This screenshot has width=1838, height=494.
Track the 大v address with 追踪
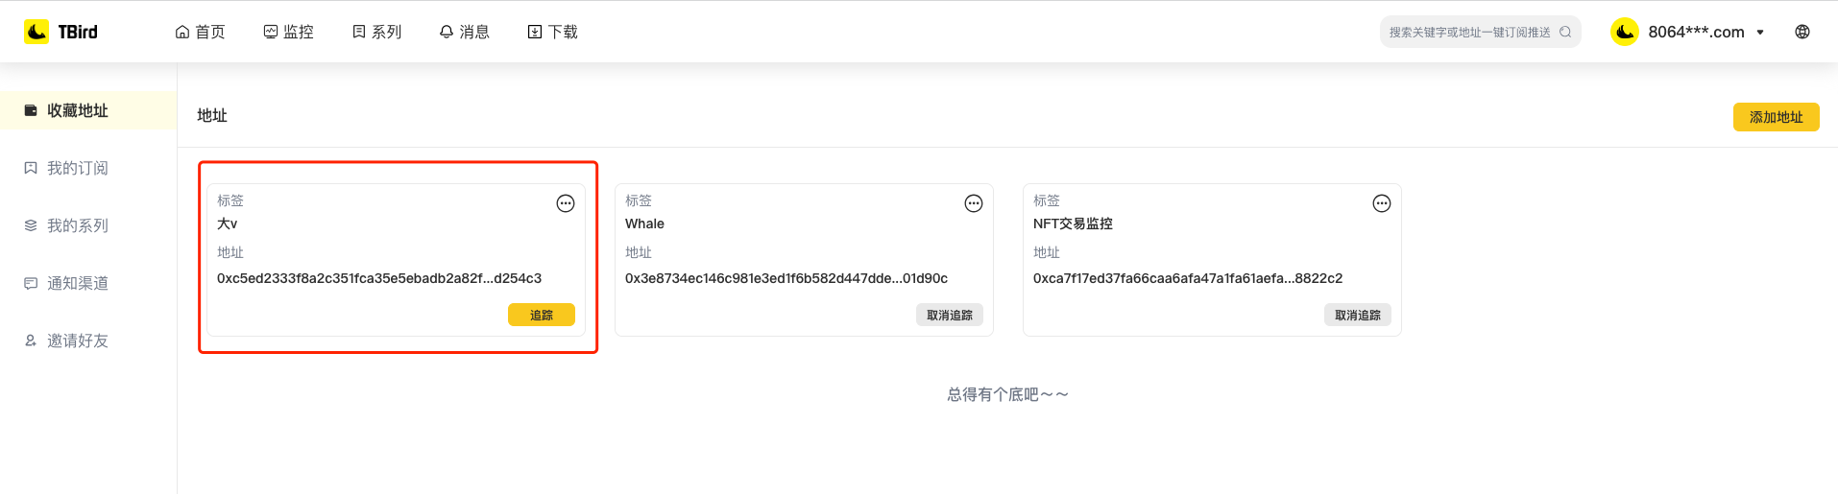pos(542,315)
